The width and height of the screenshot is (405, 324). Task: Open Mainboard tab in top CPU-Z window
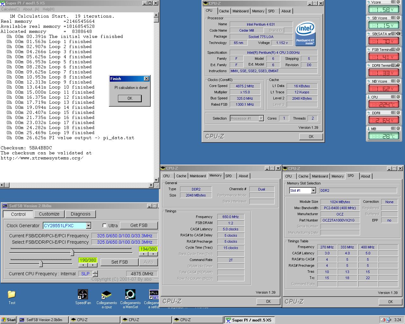(240, 11)
